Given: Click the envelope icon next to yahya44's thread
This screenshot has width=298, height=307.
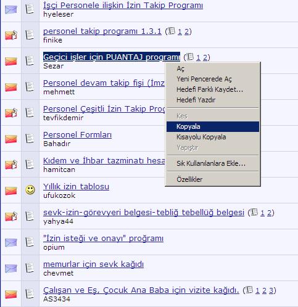Looking at the screenshot, I should point(11,216).
